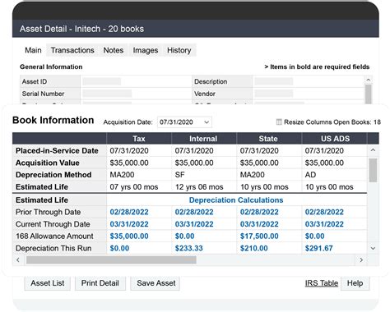Open the History tab
This screenshot has height=312, width=390.
click(179, 50)
